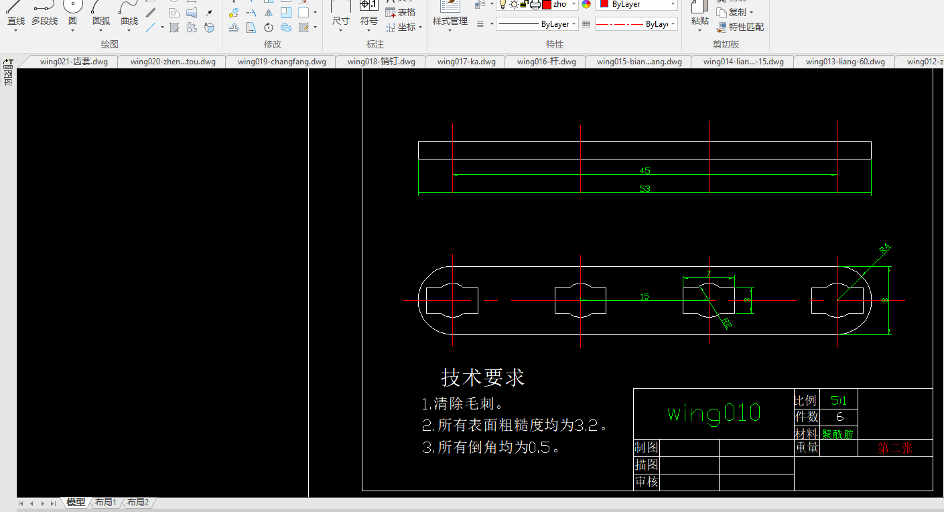The width and height of the screenshot is (944, 512).
Task: Open the 曲线 dropdown arrow
Action: 129,30
